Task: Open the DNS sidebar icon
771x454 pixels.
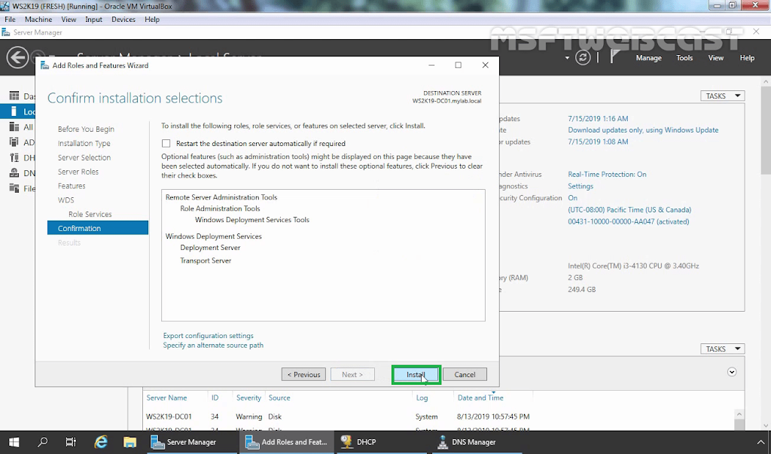Action: click(x=14, y=172)
